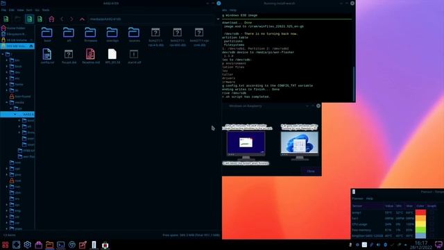Open the Edit menu in the file manager

coord(12,10)
